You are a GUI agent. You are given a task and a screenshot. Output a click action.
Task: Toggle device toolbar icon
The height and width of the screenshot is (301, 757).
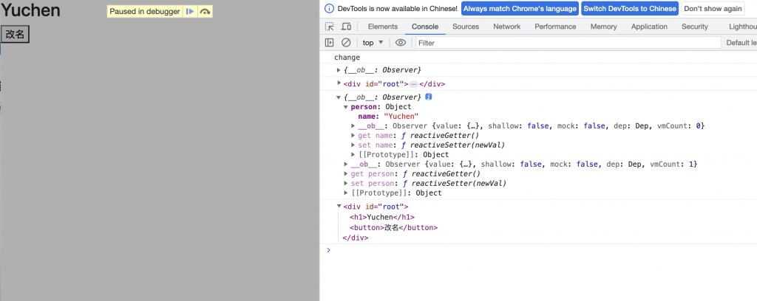point(346,27)
